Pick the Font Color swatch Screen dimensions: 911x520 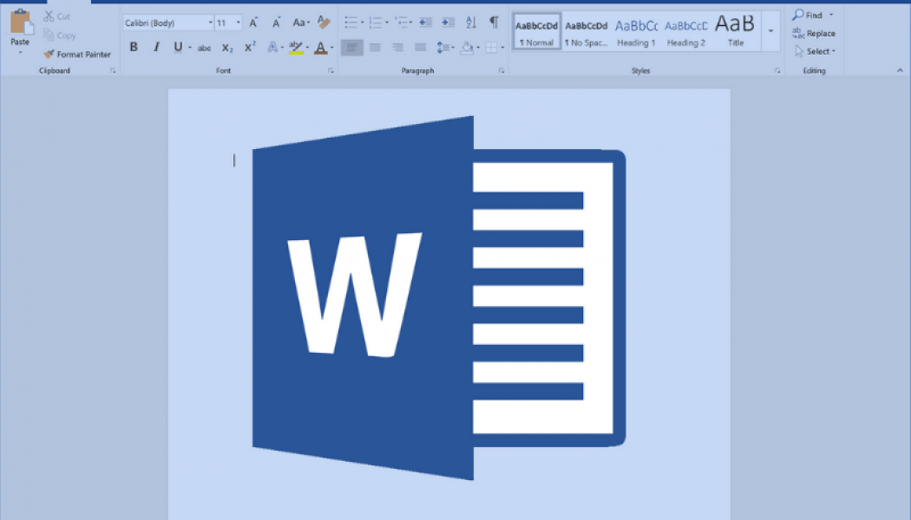click(319, 48)
